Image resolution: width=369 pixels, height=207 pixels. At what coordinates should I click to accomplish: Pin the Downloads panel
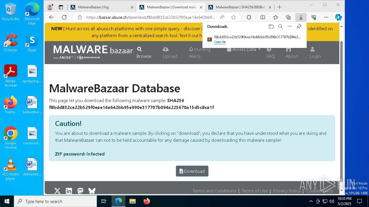(x=299, y=26)
